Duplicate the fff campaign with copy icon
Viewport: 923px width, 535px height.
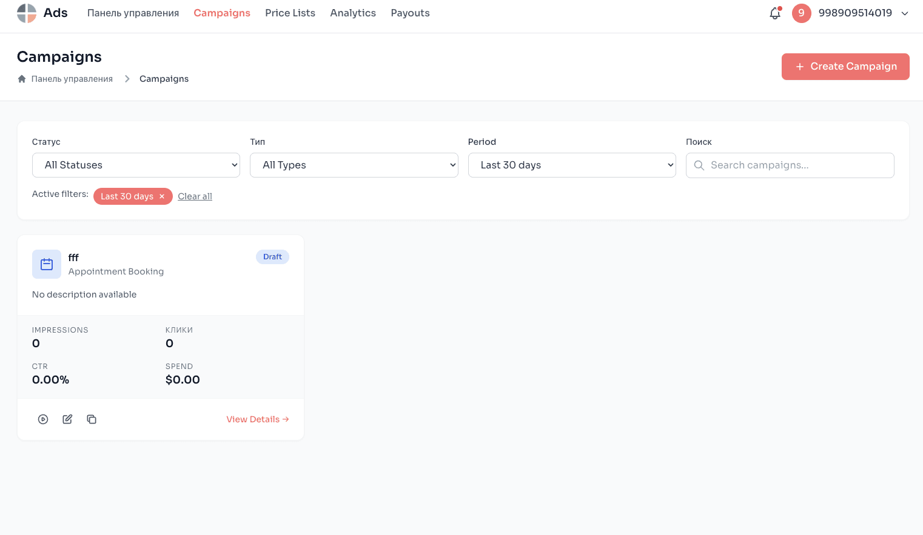click(x=92, y=419)
